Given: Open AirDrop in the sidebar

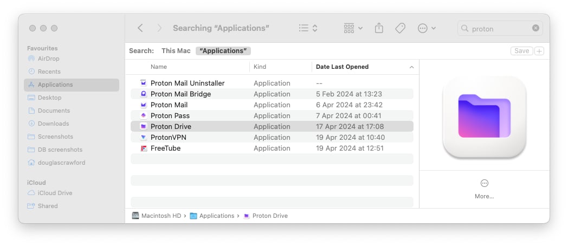Looking at the screenshot, I should coord(49,59).
